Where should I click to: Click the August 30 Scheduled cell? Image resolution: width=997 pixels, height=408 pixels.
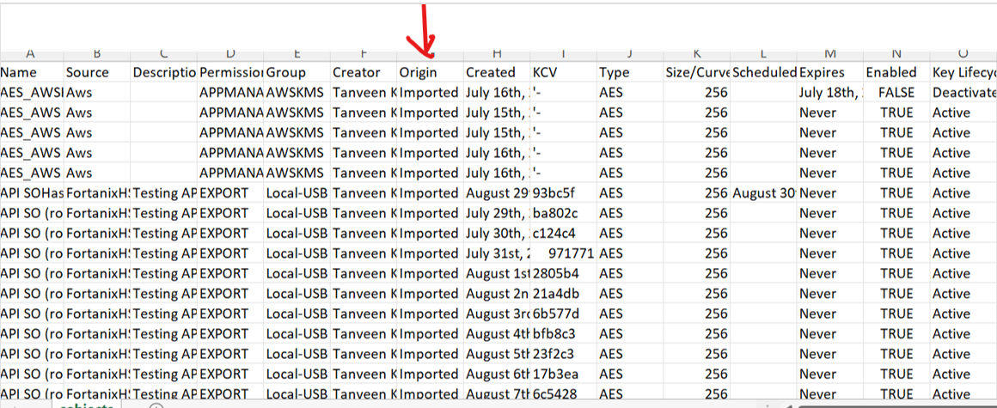764,193
